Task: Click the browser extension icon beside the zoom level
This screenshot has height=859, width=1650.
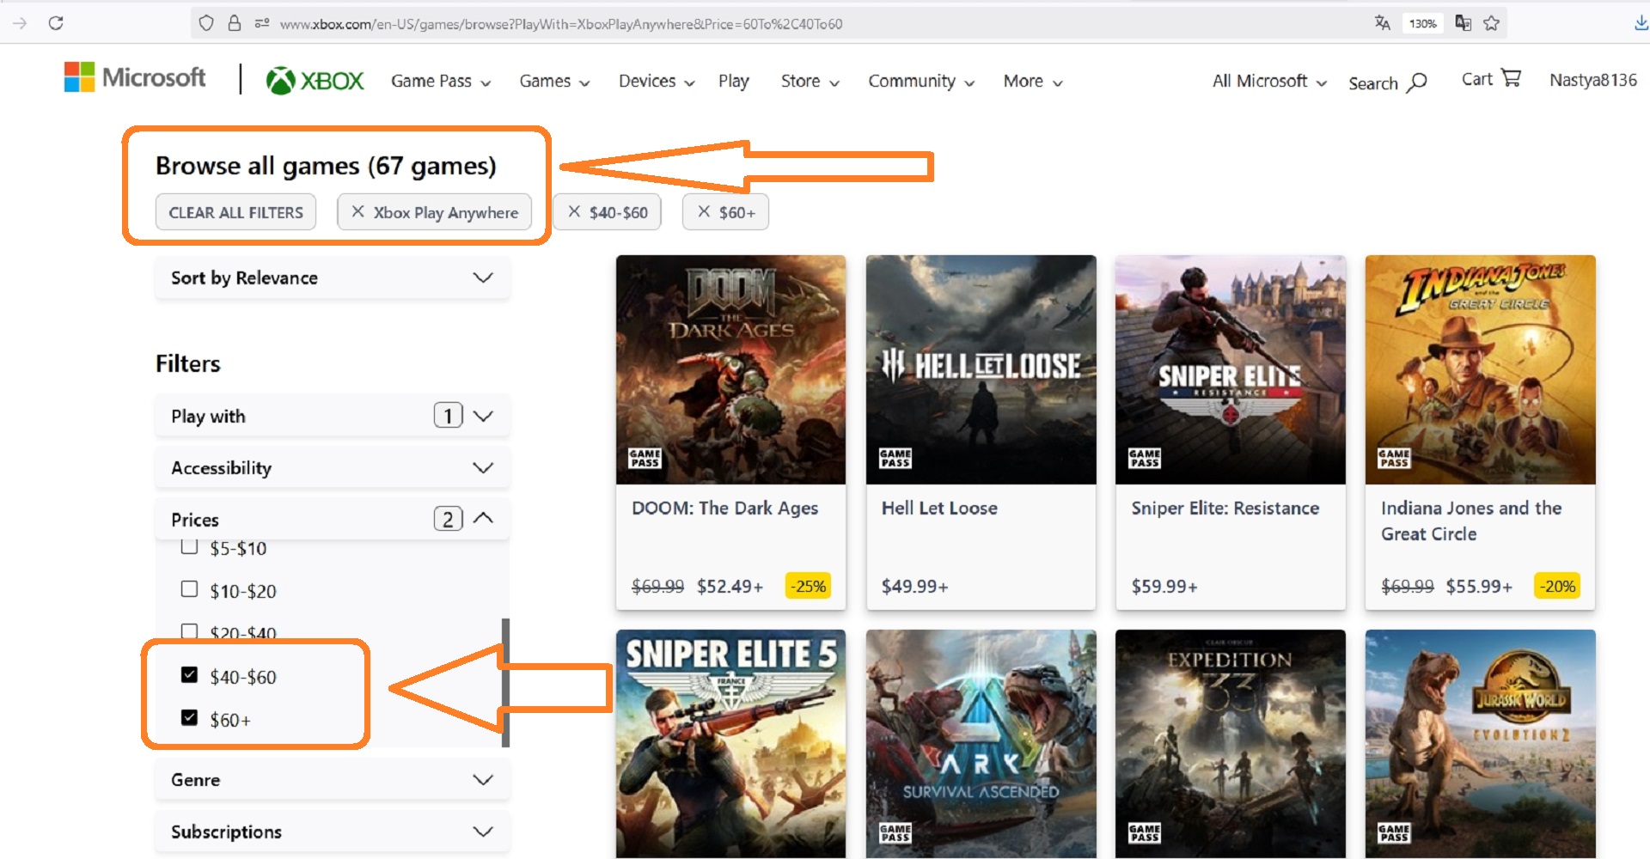Action: click(x=1463, y=23)
